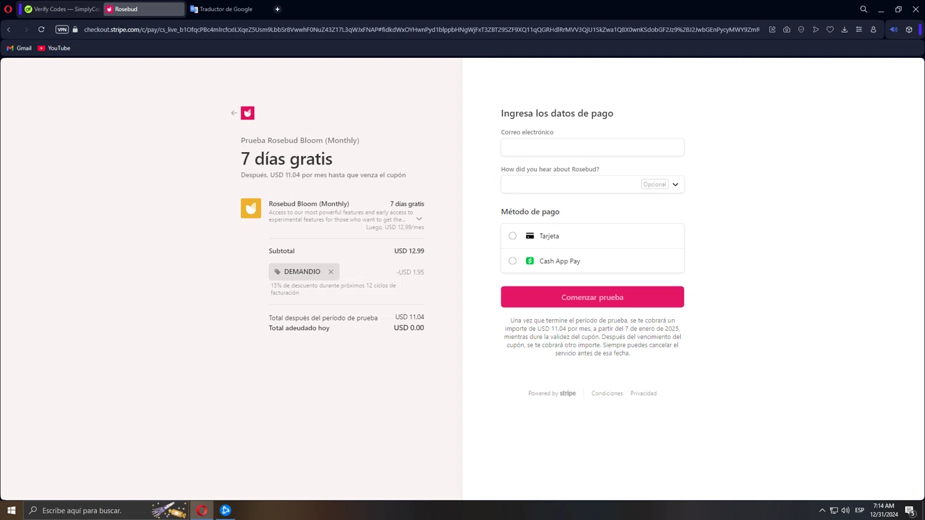
Task: Click the tab audio speaker icon
Action: coord(894,30)
